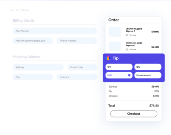Focus the Country input field
The width and height of the screenshot is (171, 135).
click(x=77, y=77)
